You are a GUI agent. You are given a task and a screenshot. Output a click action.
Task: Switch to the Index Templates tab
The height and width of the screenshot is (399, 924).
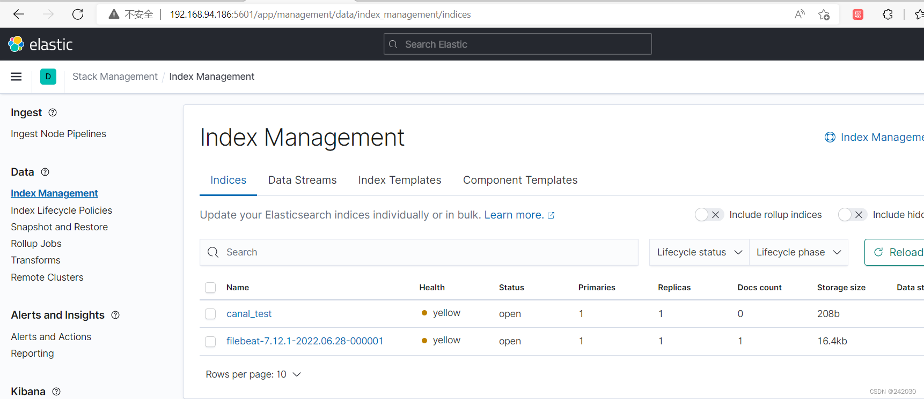[x=400, y=180]
